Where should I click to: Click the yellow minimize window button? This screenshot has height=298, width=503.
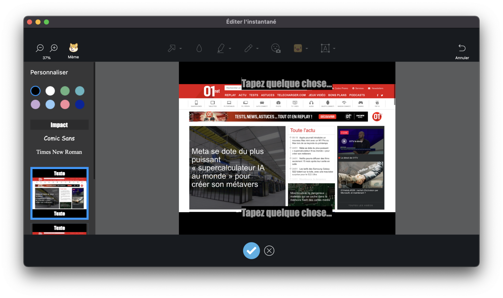click(x=38, y=22)
